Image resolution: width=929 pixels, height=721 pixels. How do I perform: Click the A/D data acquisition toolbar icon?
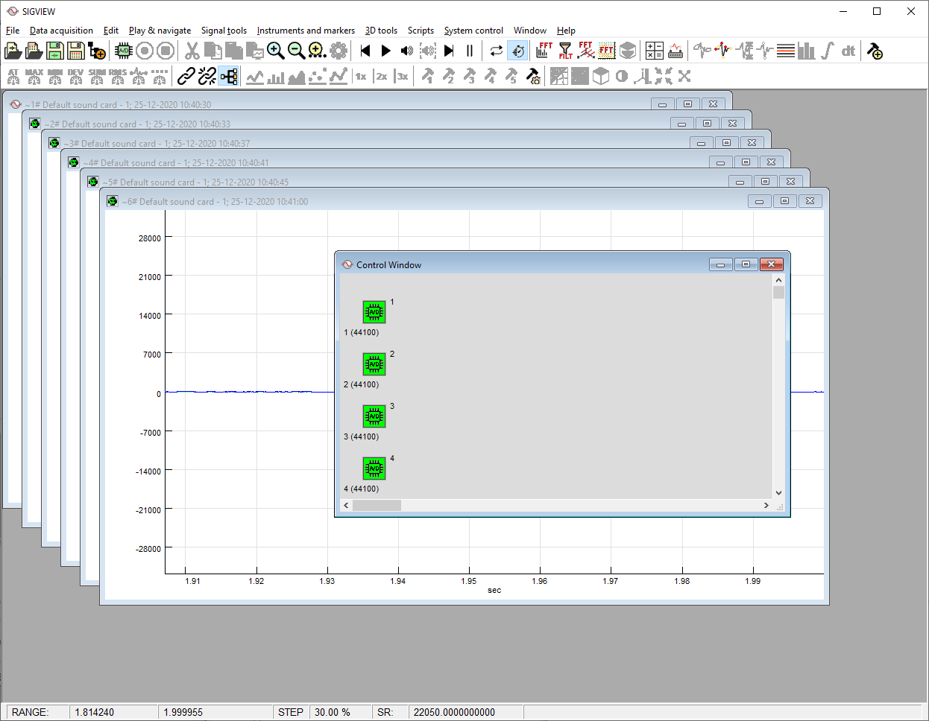click(123, 51)
